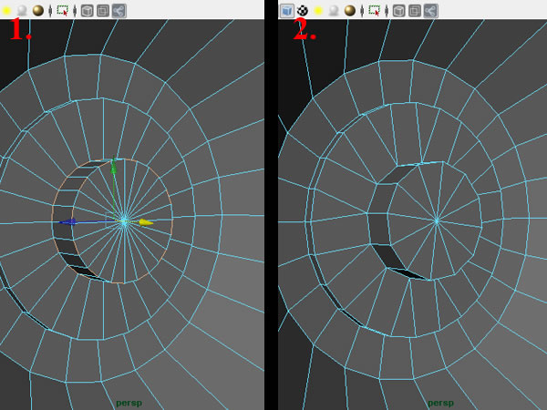Toggle X-Ray cube icon in right viewport
Viewport: 547px width, 410px height.
click(399, 10)
